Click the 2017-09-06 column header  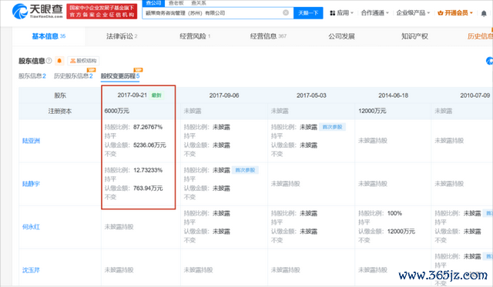point(224,95)
